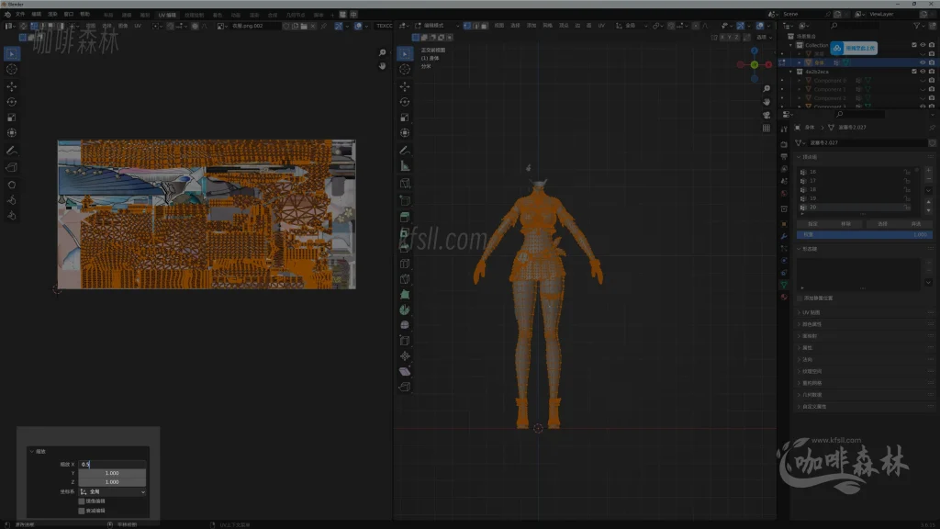
Task: Select the Cursor tool in the UV editor toolbar
Action: [x=11, y=70]
